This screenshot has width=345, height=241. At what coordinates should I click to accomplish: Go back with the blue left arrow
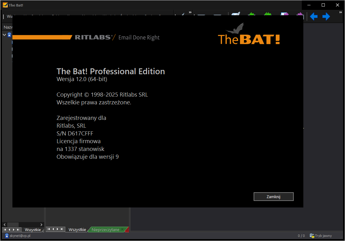click(314, 16)
